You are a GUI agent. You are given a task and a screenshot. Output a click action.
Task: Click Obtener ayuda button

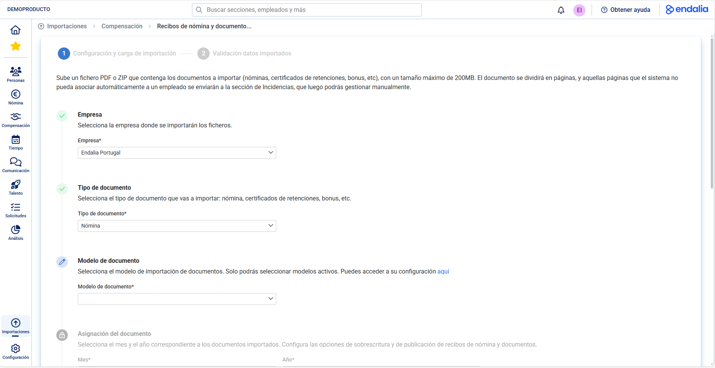click(626, 10)
